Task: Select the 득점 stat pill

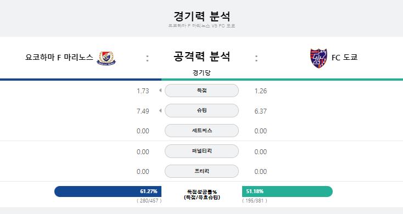Action: [x=201, y=91]
